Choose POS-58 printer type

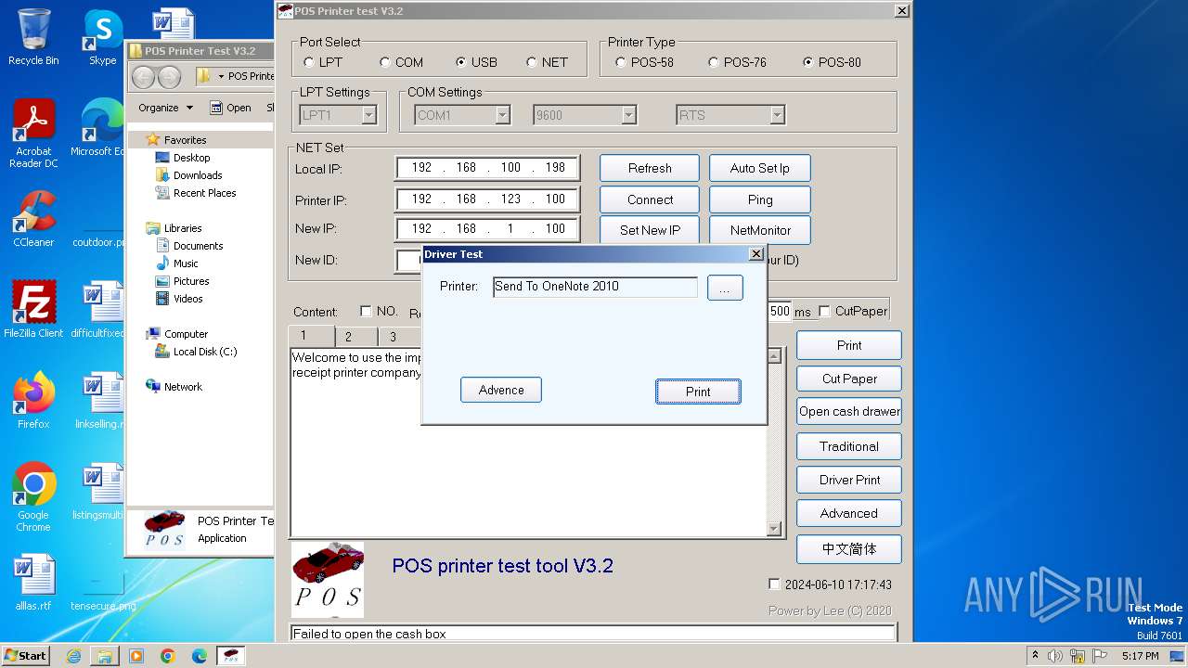(x=621, y=62)
